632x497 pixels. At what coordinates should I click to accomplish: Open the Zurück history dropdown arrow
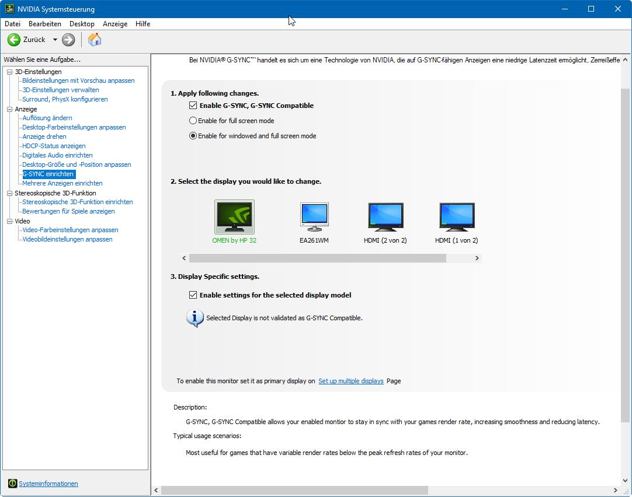[x=55, y=40]
